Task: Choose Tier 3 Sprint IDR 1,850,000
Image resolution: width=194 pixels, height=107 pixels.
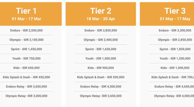Action: tap(175, 49)
